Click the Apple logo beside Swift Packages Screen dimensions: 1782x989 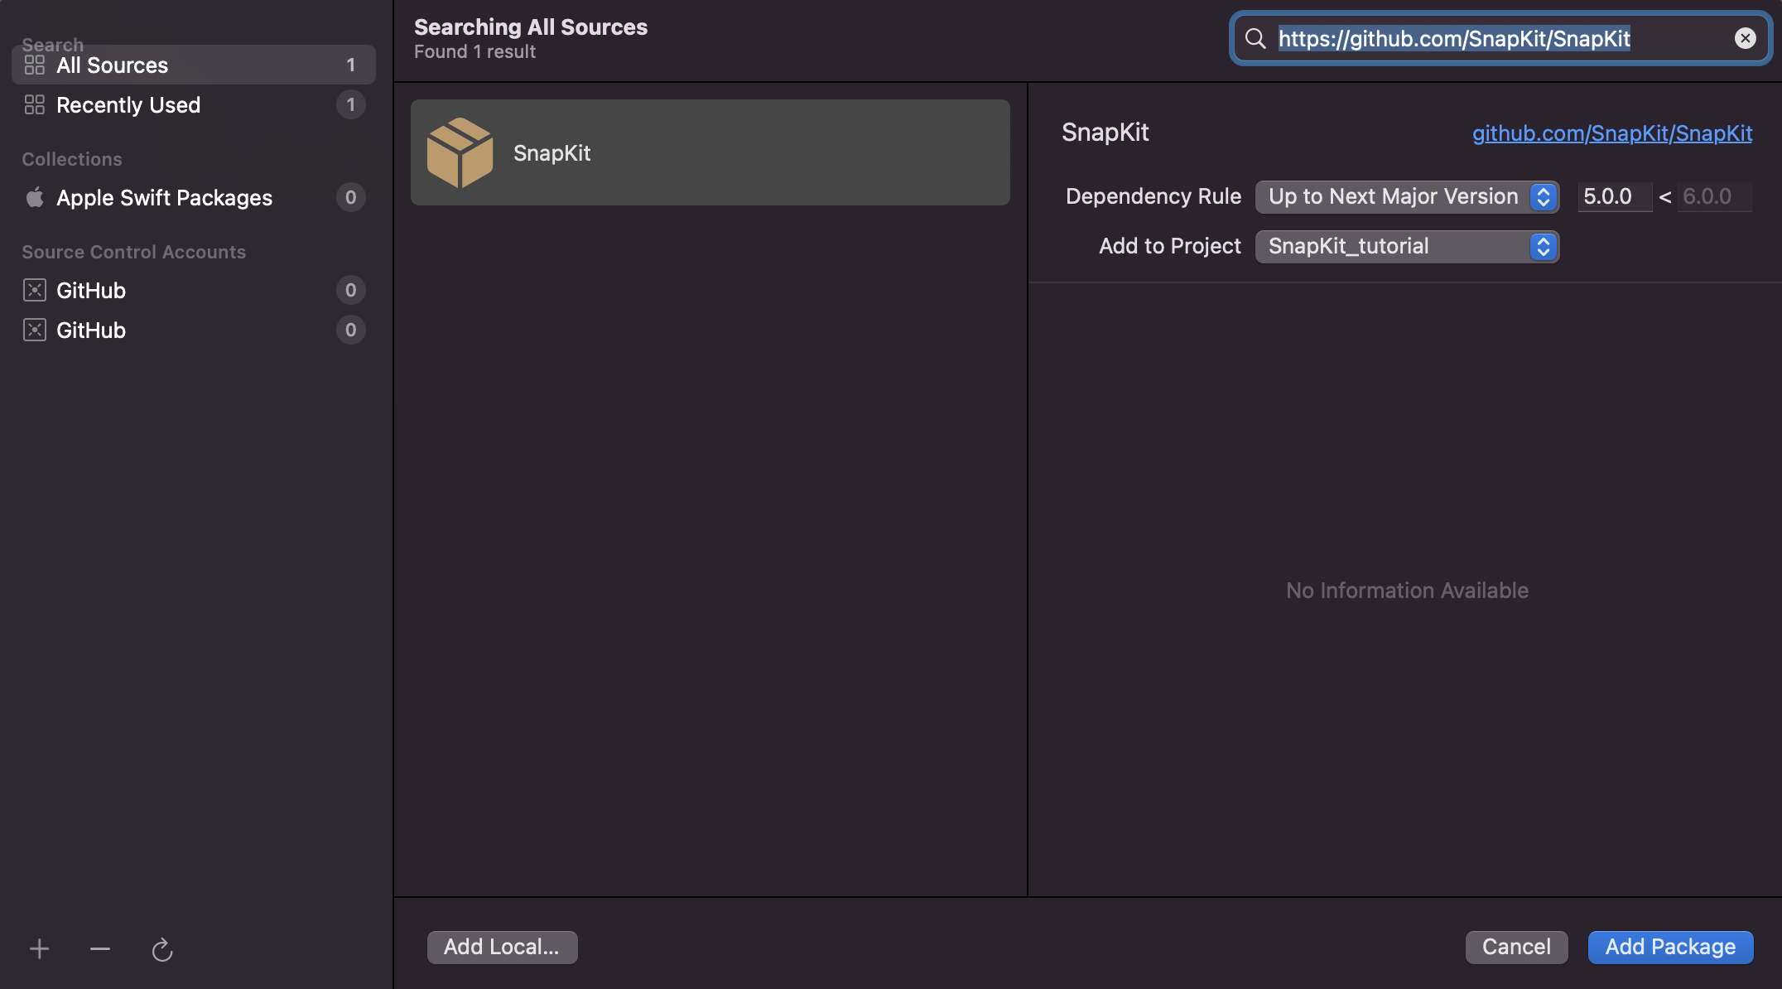35,197
